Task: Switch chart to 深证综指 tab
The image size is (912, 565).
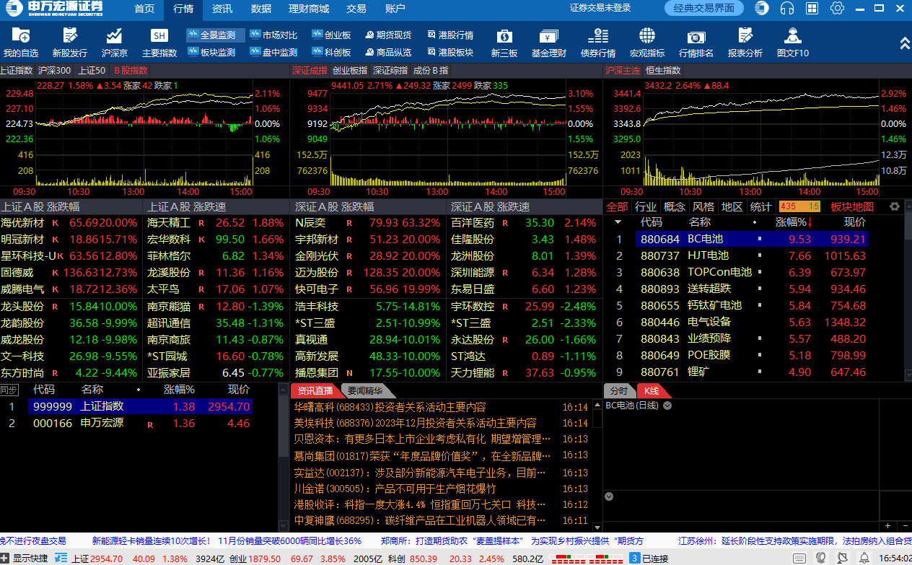Action: [x=390, y=70]
